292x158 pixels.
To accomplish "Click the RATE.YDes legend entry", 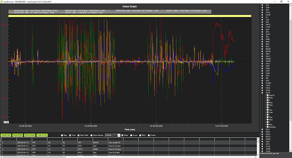I will 32,13.
